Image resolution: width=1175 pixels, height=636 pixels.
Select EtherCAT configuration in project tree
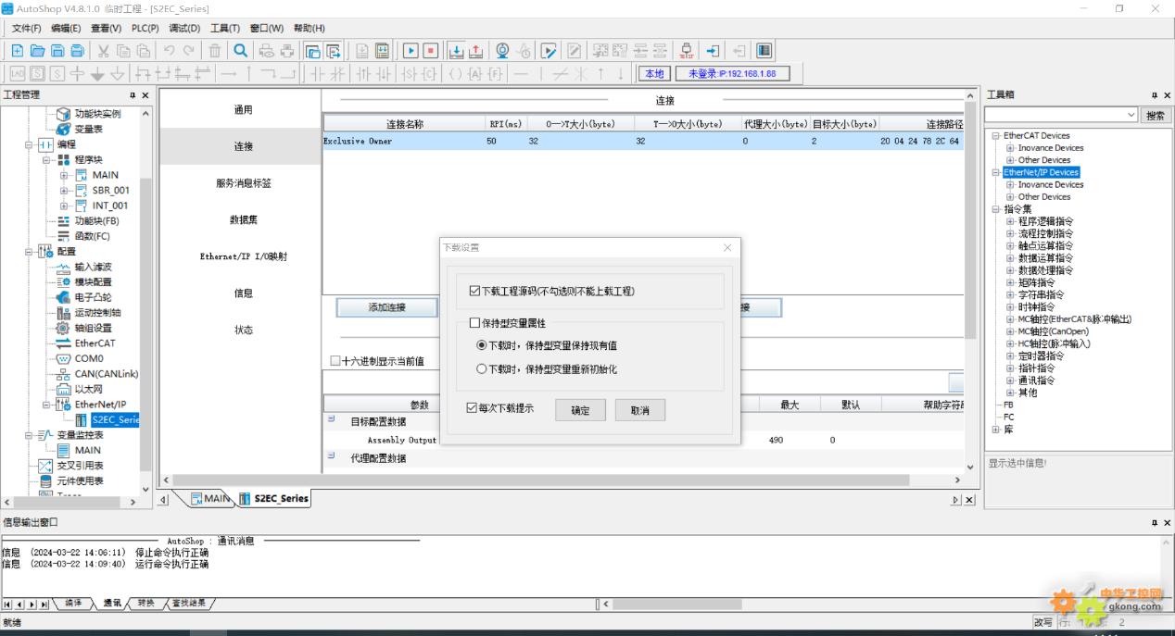pos(95,343)
